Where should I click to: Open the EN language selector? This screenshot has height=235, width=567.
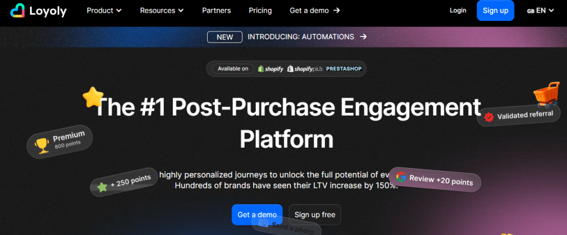click(x=541, y=11)
